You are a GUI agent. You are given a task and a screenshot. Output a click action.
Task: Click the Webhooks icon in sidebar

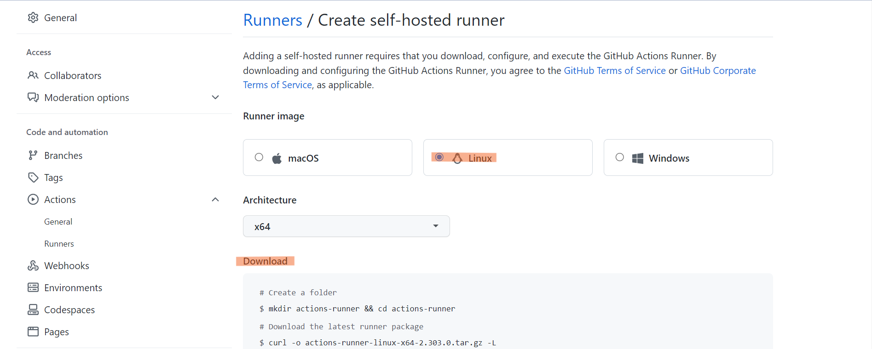(33, 265)
